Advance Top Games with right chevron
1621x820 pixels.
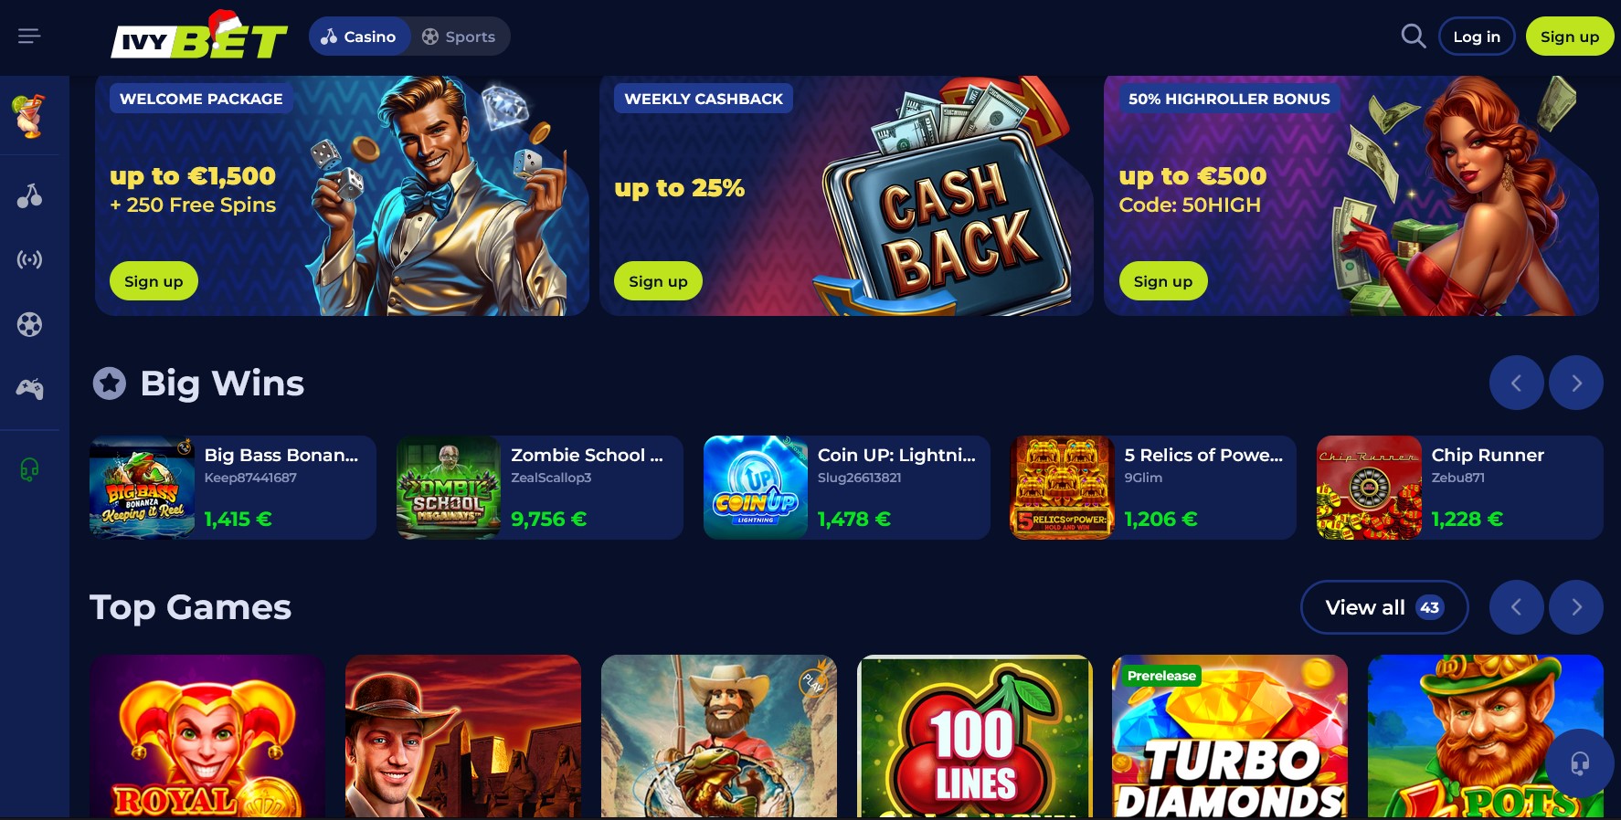pos(1576,607)
